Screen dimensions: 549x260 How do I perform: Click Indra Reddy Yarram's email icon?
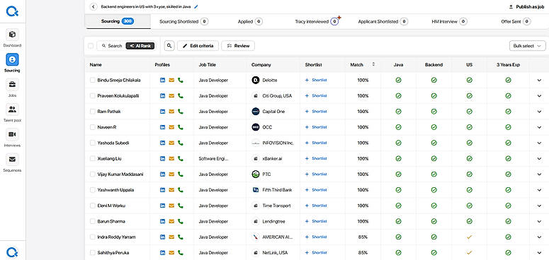click(x=171, y=237)
